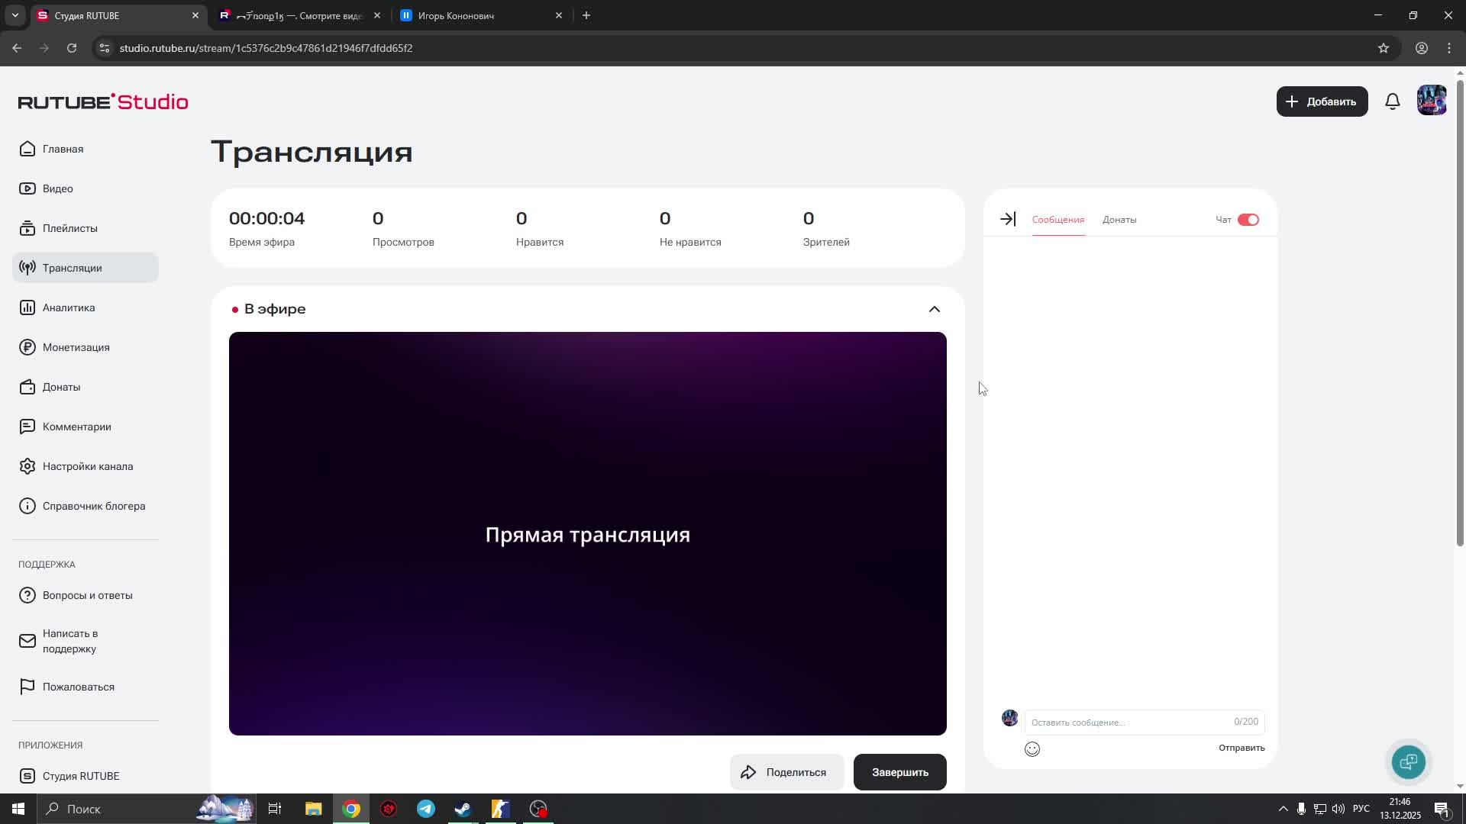Collapse the В эфире preview panel

pyautogui.click(x=935, y=309)
